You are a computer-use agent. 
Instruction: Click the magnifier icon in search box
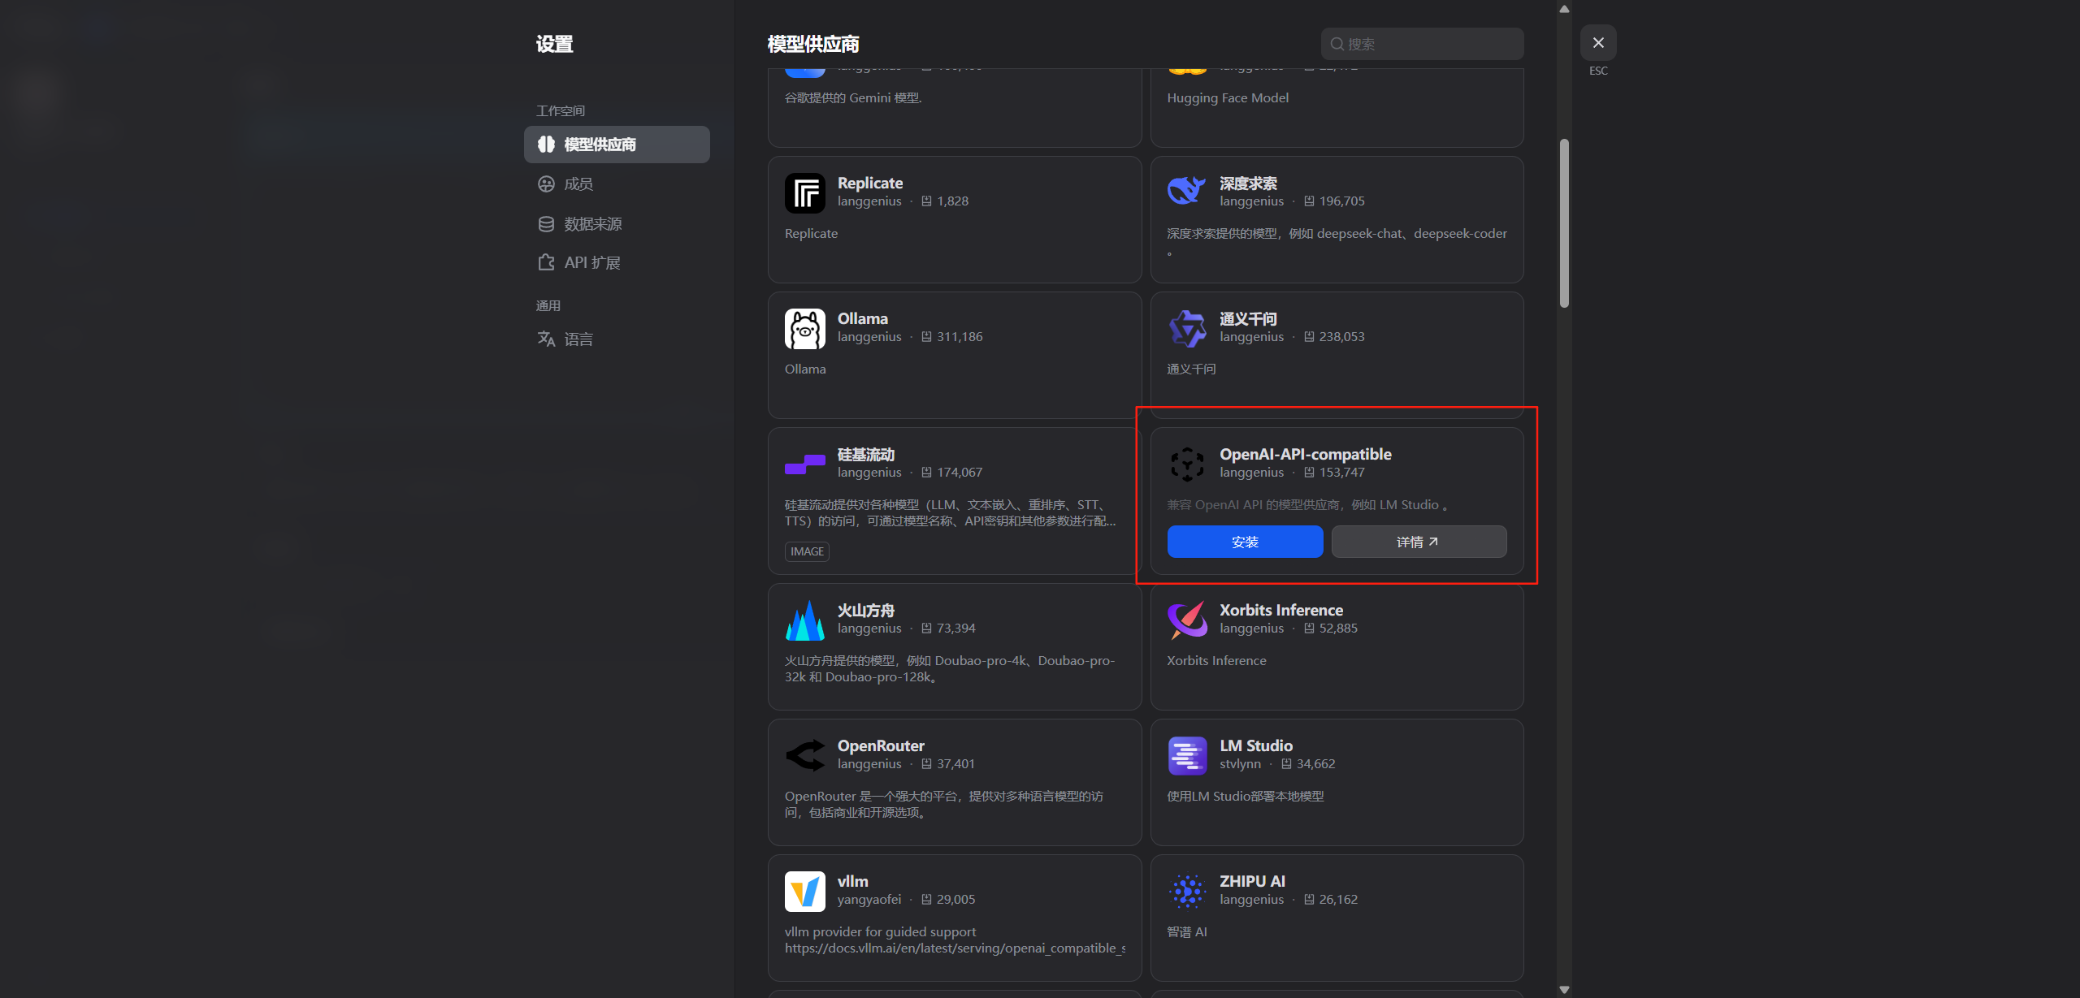click(1337, 44)
